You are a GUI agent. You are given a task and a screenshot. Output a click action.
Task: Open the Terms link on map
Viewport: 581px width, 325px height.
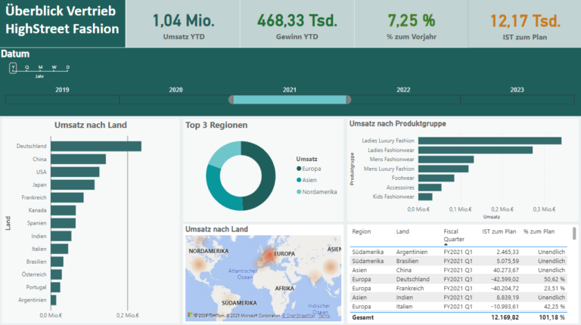324,316
